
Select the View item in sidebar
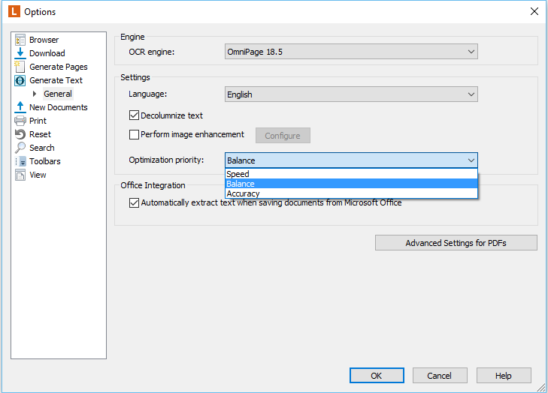(38, 175)
